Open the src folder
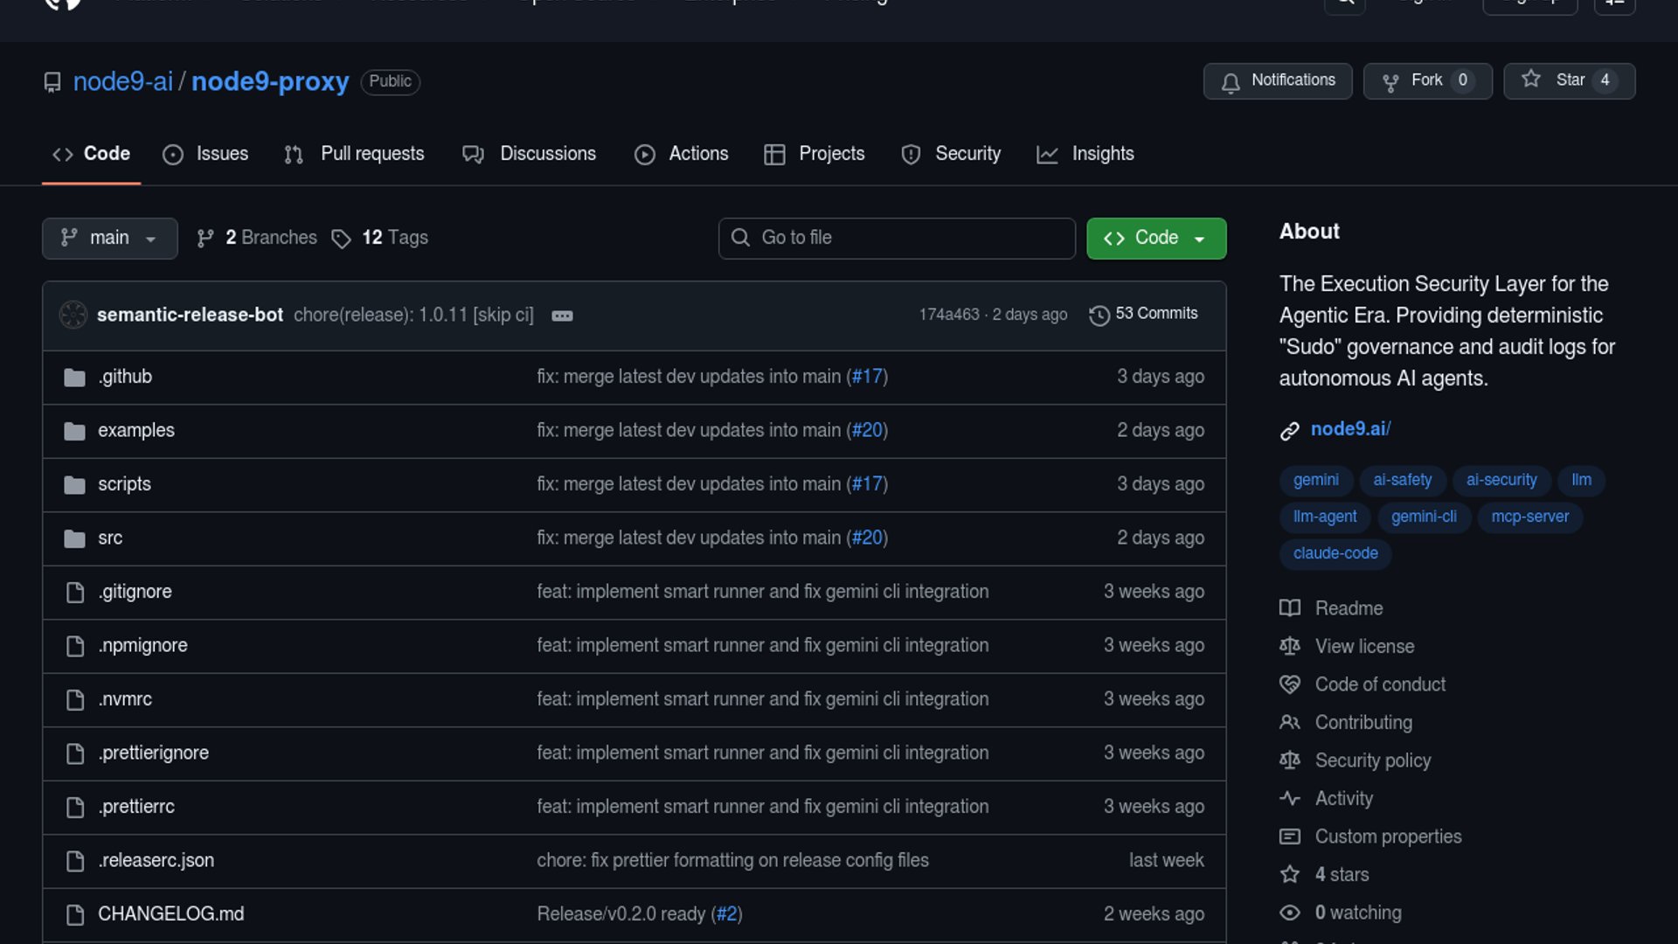 (110, 538)
